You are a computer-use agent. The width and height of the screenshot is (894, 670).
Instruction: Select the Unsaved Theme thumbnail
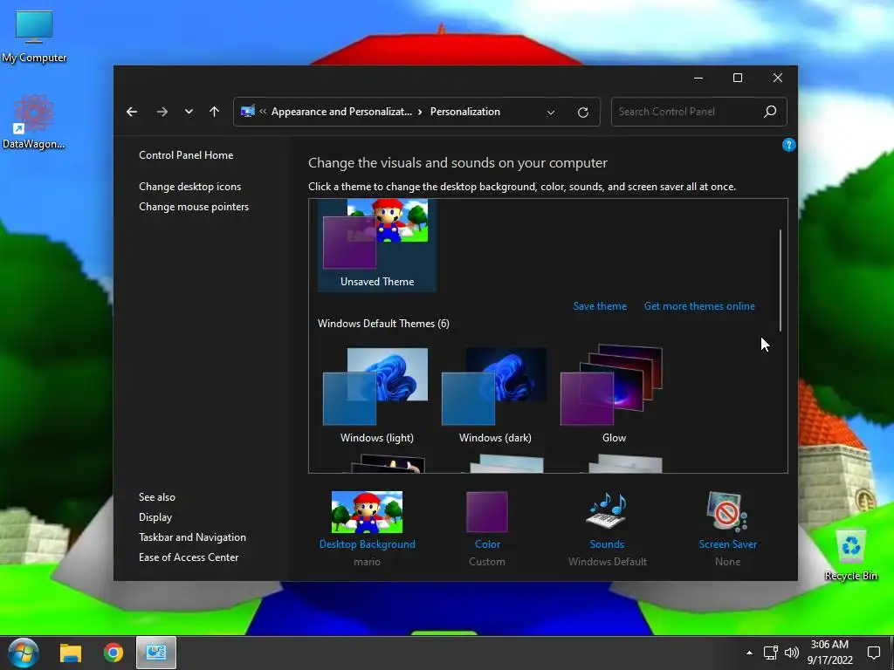pos(377,245)
